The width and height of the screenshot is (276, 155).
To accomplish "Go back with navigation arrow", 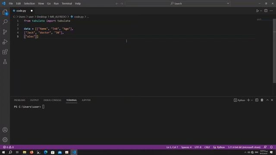I will [117, 3].
